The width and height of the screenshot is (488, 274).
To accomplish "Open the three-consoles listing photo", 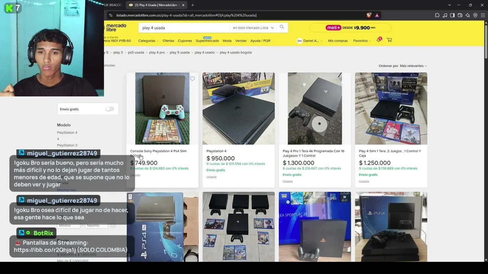I will (239, 227).
